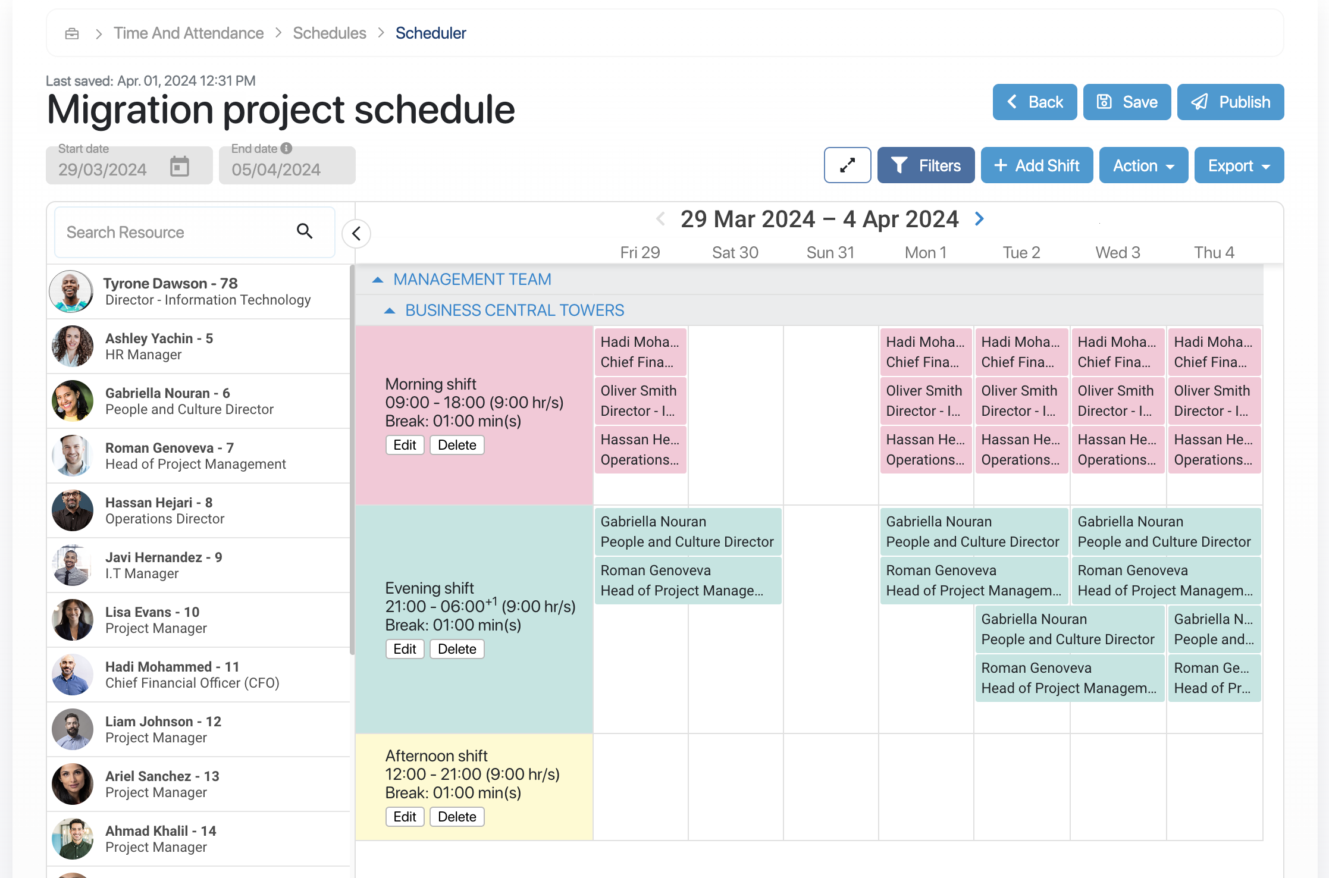Collapse the BUSINESS CENTRAL TOWERS group
This screenshot has width=1329, height=878.
coord(390,311)
